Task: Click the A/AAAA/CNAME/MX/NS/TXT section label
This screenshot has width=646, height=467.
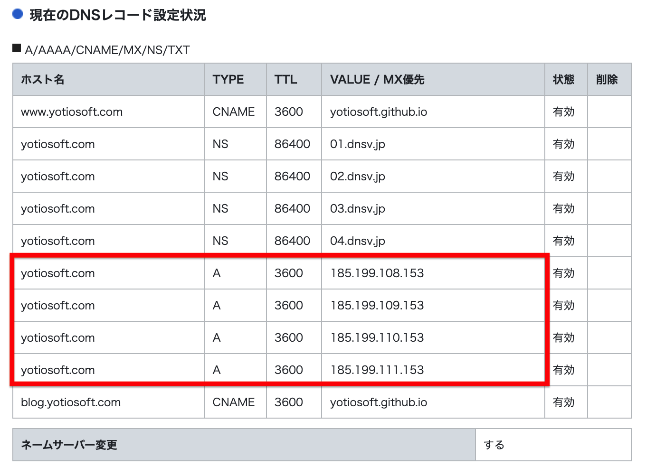Action: pos(107,50)
